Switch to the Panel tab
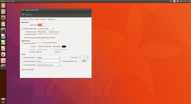The image size is (191, 104). tap(37, 19)
